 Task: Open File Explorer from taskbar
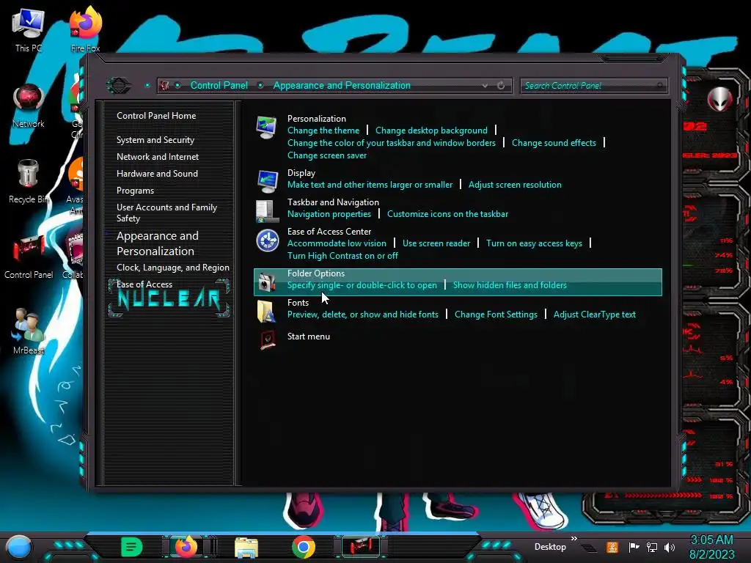(246, 548)
